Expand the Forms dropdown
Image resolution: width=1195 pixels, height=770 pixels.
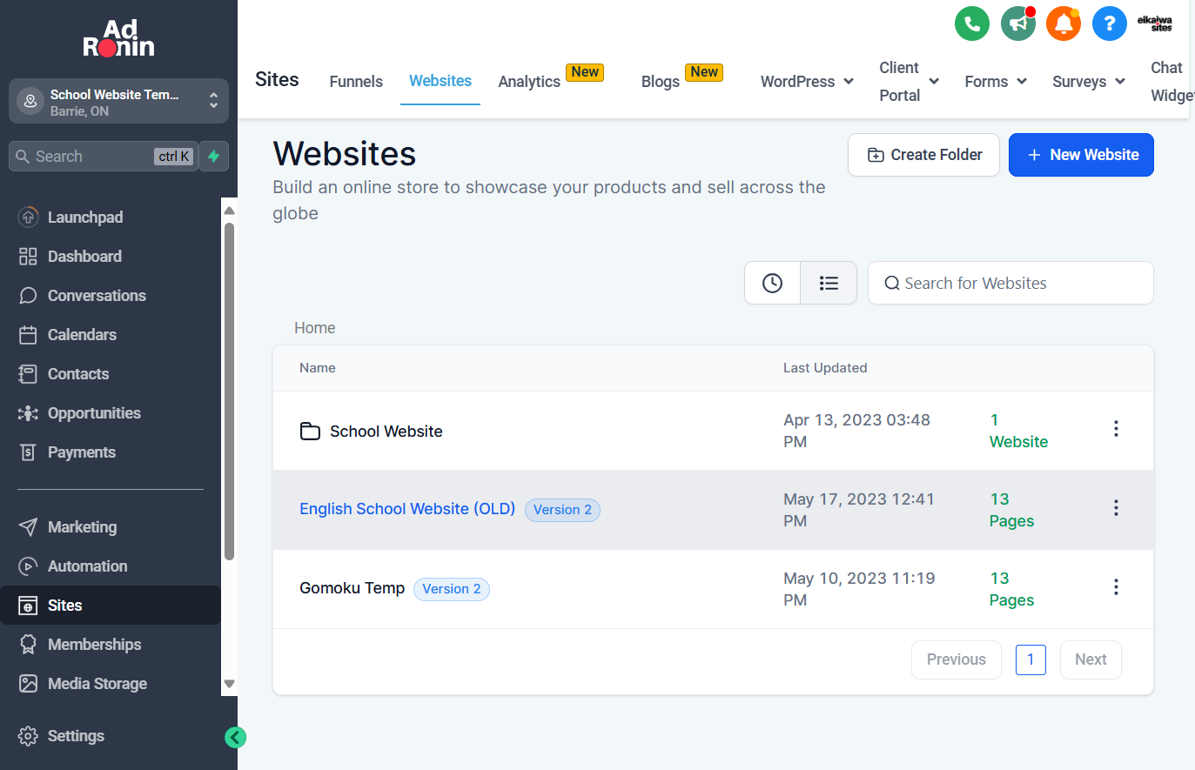[996, 82]
